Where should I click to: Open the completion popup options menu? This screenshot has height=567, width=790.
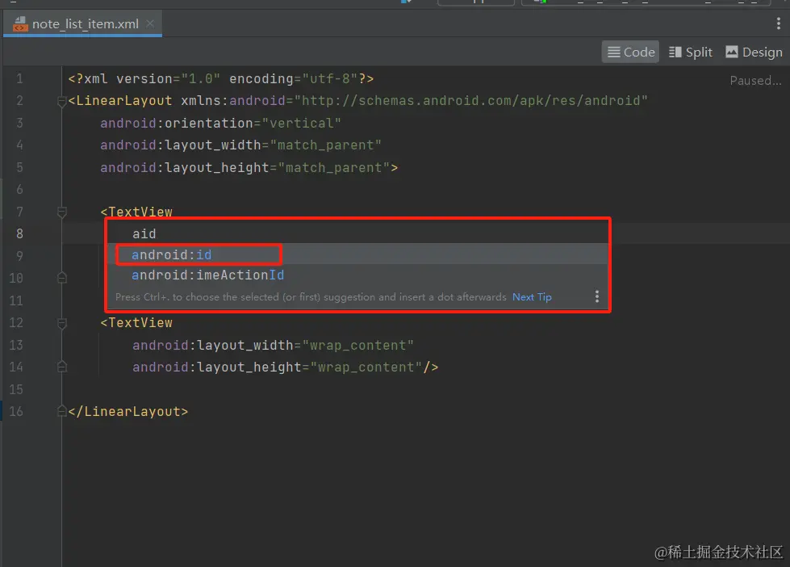coord(597,296)
